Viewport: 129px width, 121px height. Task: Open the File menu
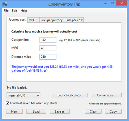tap(6, 11)
